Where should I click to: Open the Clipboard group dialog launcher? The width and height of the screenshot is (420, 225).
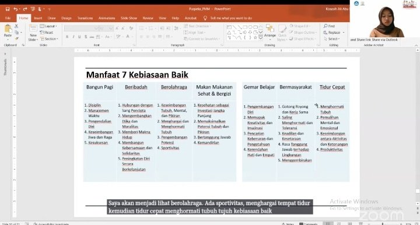[23, 45]
